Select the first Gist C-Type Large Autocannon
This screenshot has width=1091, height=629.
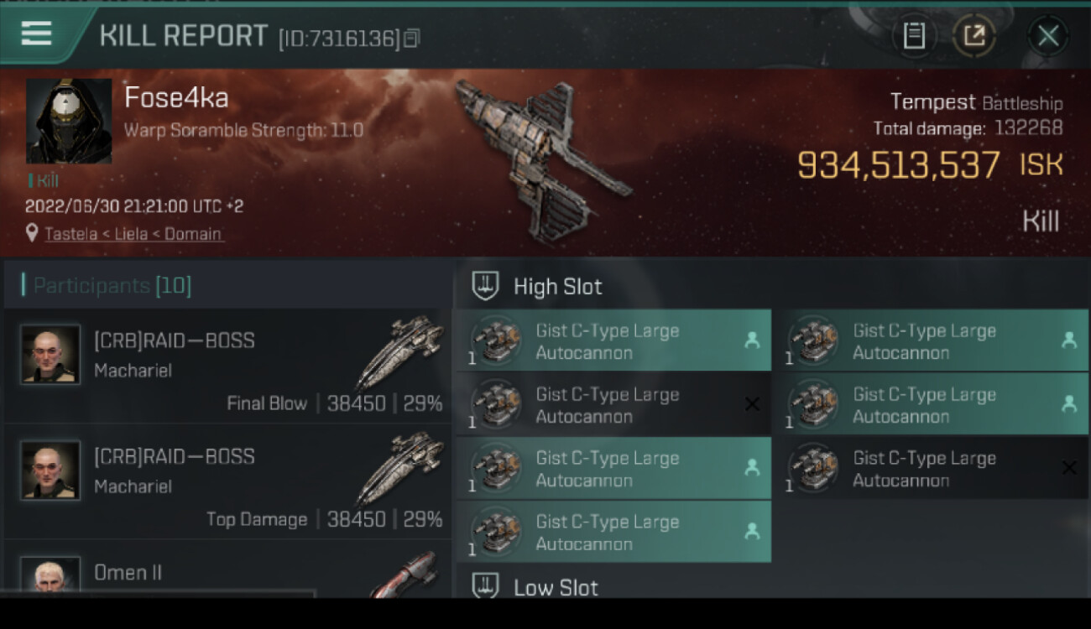pyautogui.click(x=613, y=340)
